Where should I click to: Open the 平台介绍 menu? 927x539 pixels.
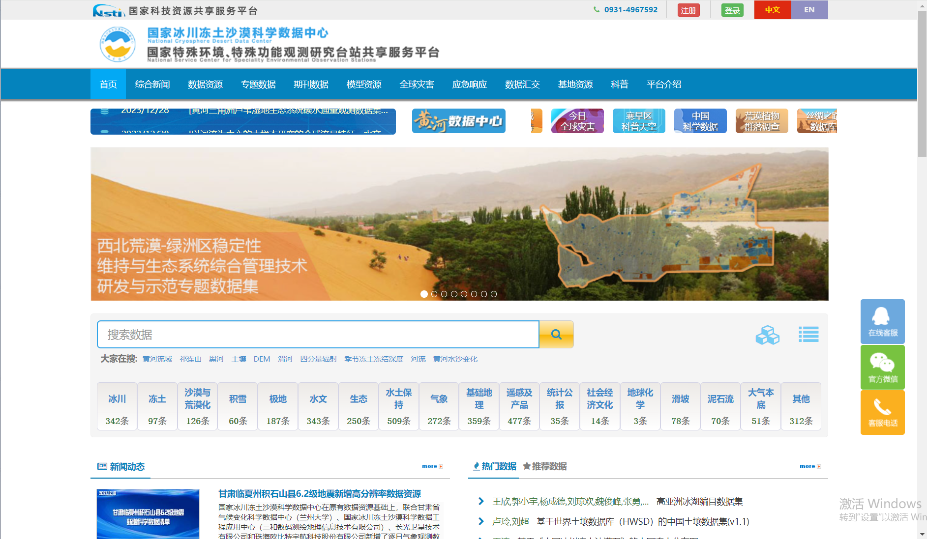(x=664, y=85)
